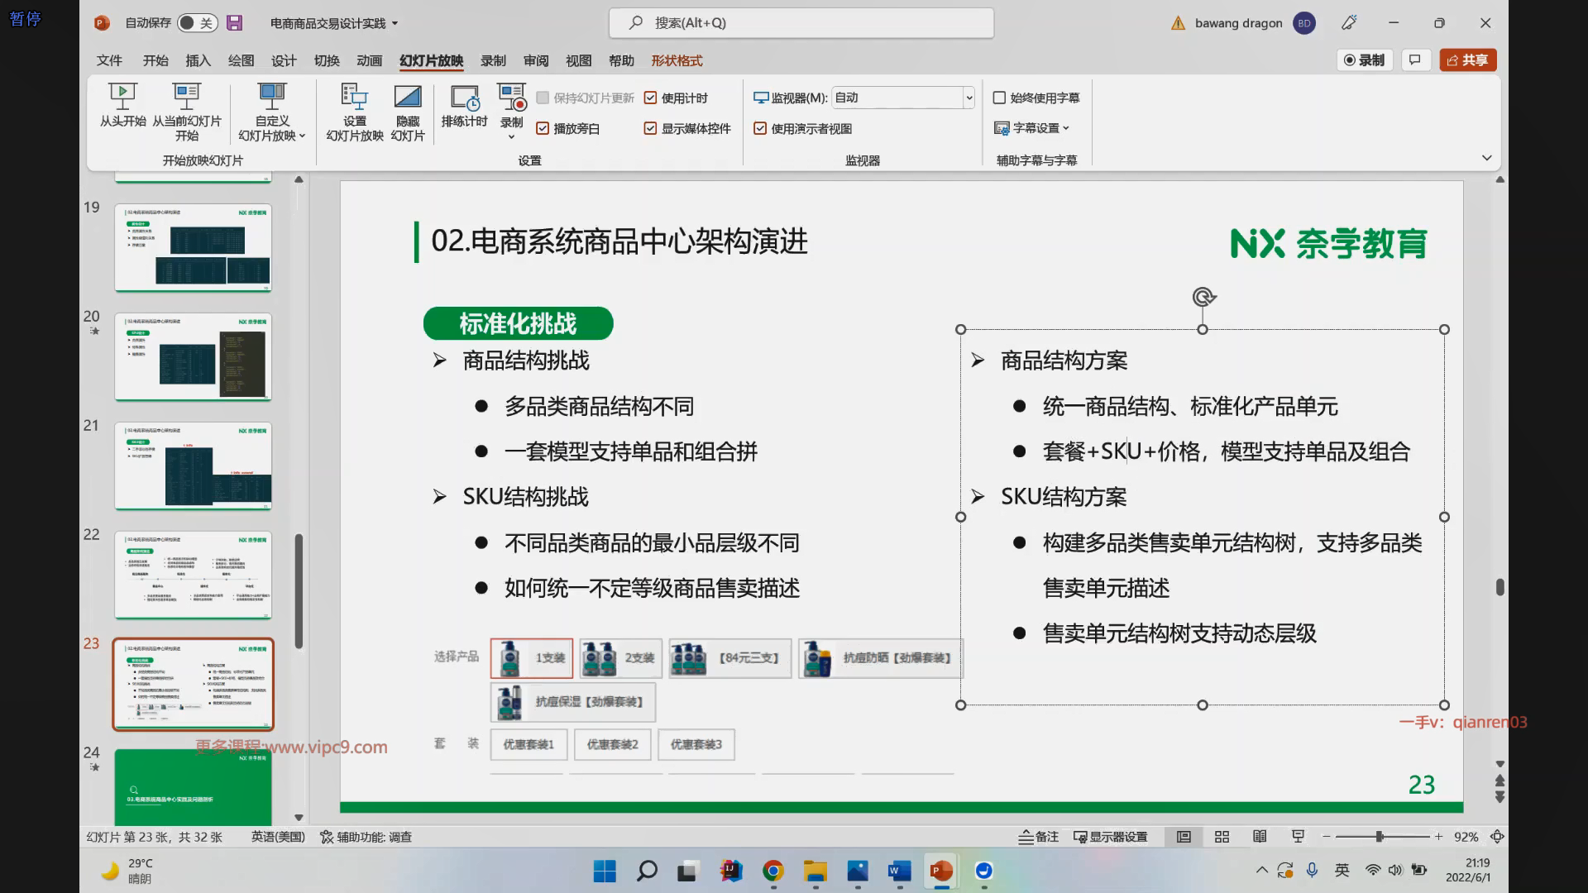Viewport: 1588px width, 893px height.
Task: Open 设置幻灯片放映 settings icon
Action: click(354, 97)
